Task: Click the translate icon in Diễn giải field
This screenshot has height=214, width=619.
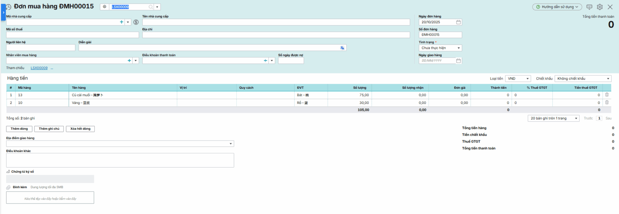Action: (x=342, y=48)
